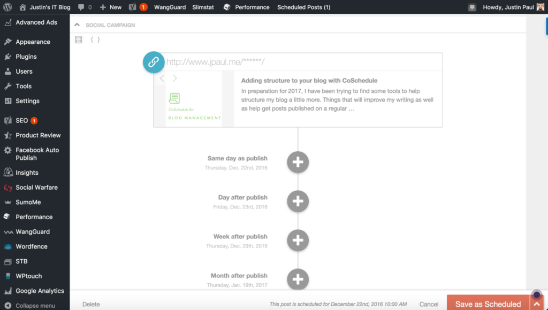
Task: Click the purple chat bubble widget
Action: (x=537, y=295)
